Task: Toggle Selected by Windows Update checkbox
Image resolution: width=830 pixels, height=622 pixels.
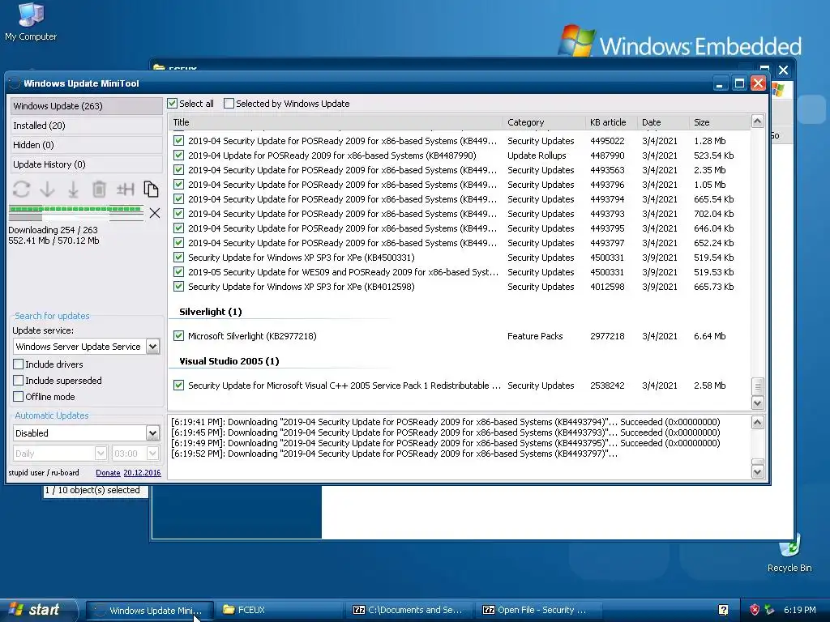Action: tap(229, 104)
